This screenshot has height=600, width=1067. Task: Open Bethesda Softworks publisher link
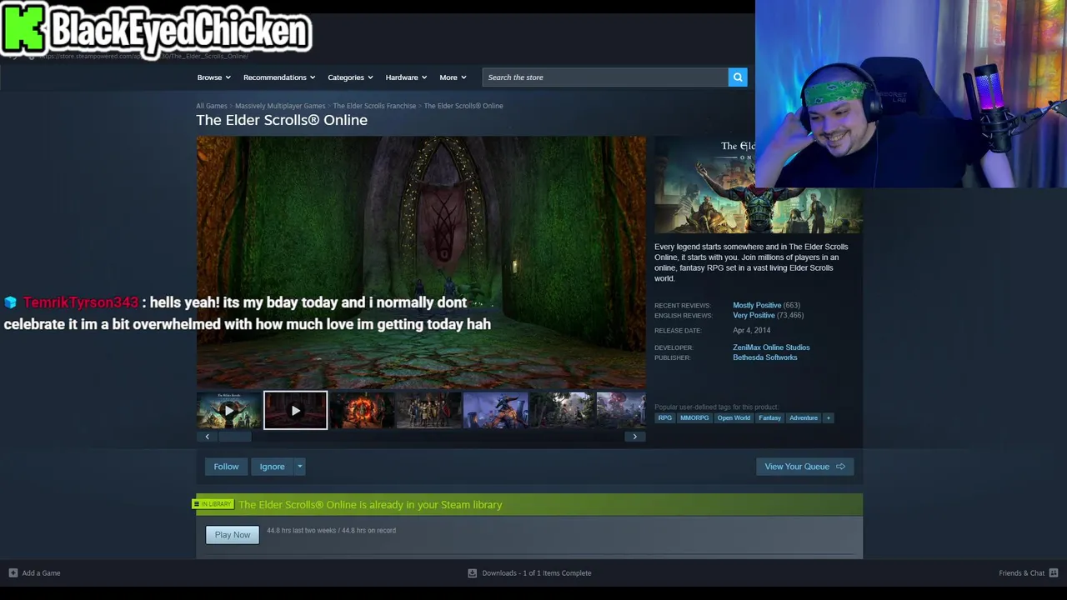coord(764,357)
